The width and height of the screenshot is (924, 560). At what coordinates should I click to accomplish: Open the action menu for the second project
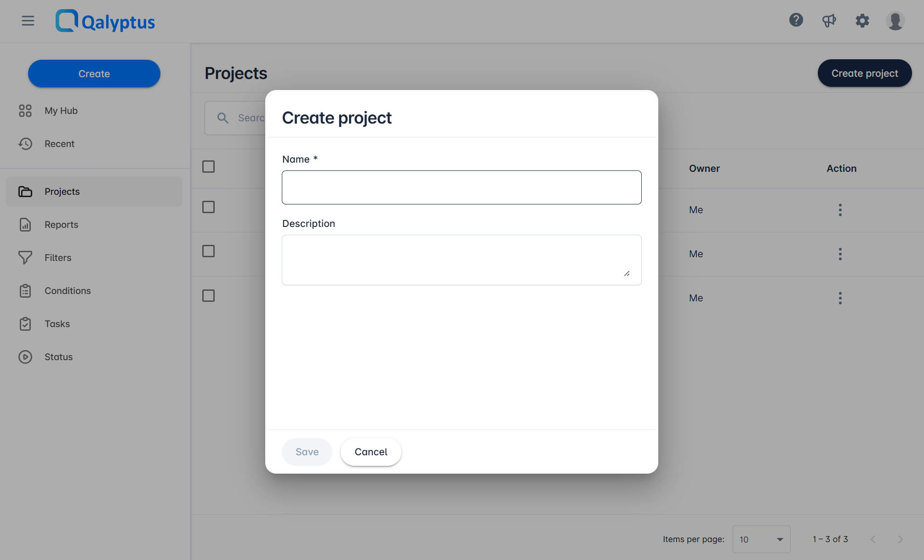(x=840, y=254)
